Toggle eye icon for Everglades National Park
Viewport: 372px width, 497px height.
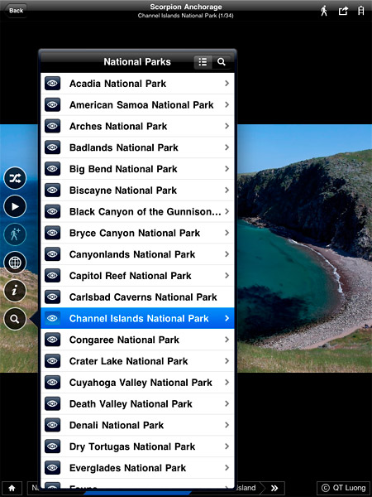53,467
